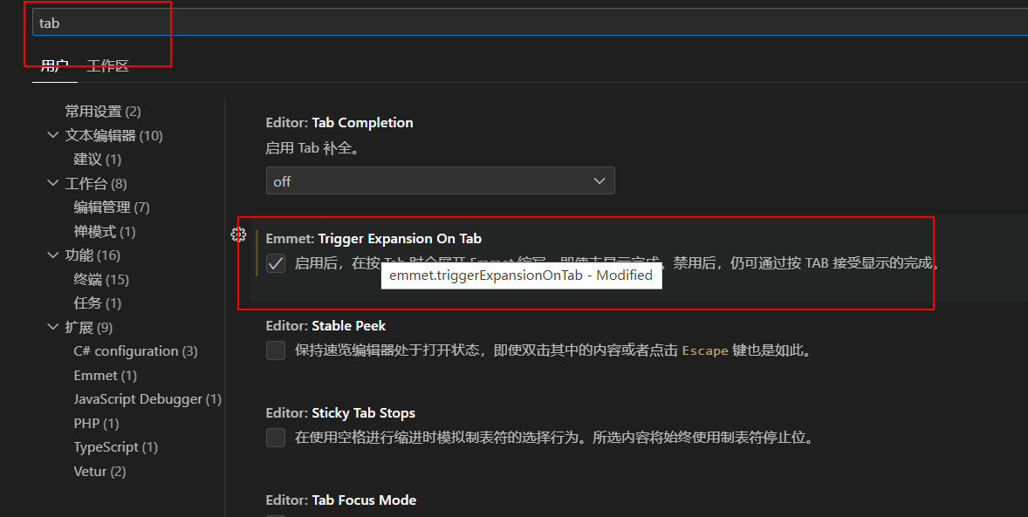
Task: Select TypeScript (1) extension entry
Action: (x=116, y=447)
